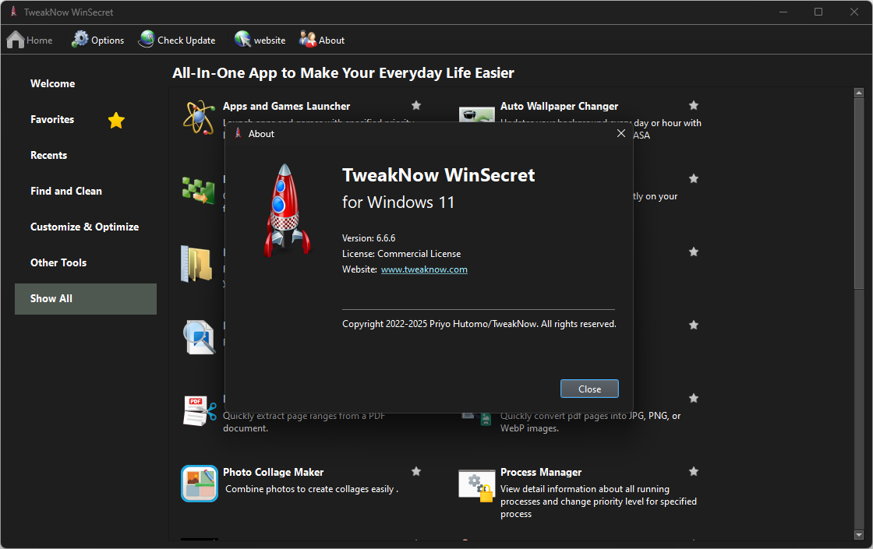This screenshot has width=873, height=549.
Task: Click the 'Version: 6.6.6' text
Action: [369, 238]
